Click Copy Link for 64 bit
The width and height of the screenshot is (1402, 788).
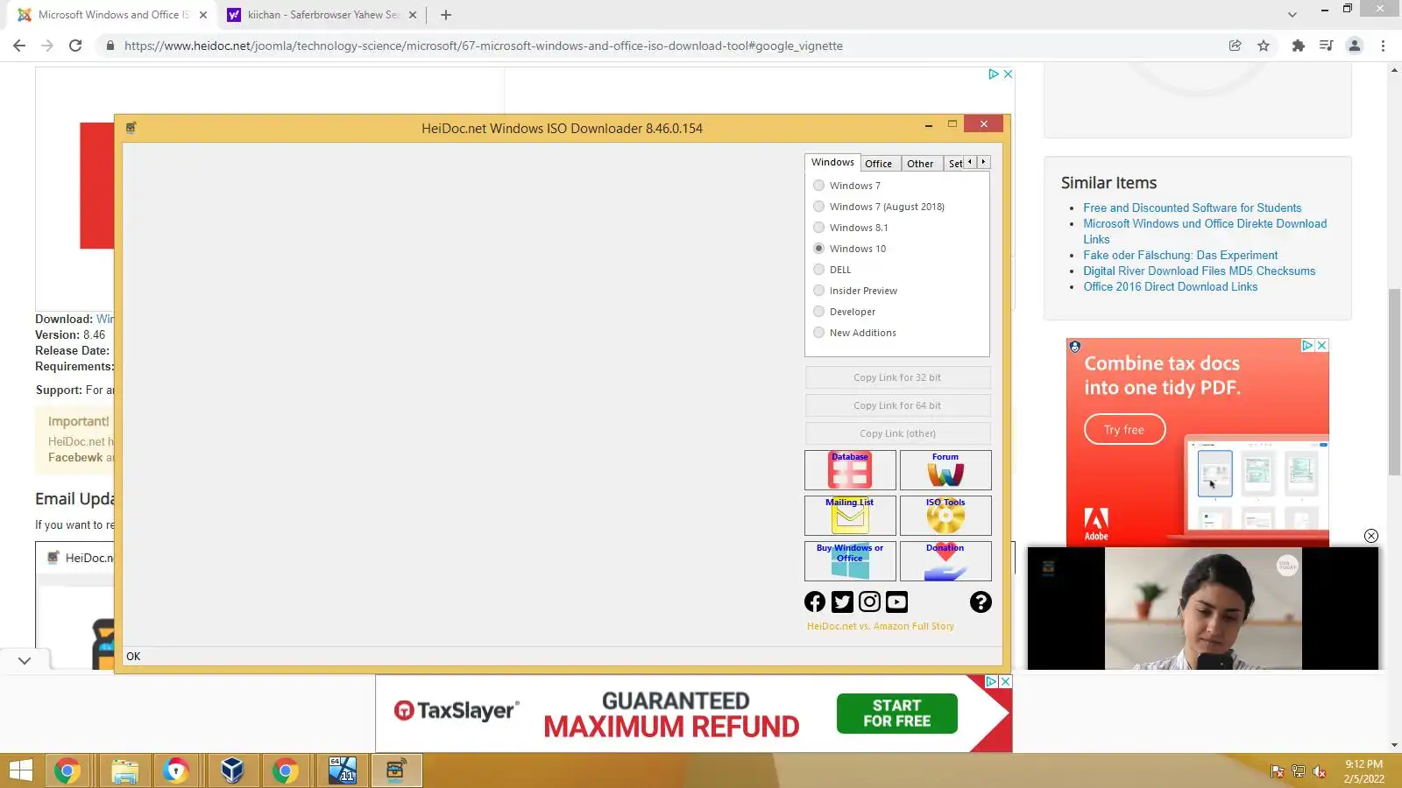click(x=897, y=405)
